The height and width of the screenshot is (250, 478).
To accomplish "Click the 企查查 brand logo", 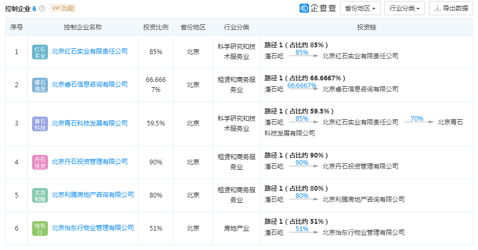I will 318,8.
